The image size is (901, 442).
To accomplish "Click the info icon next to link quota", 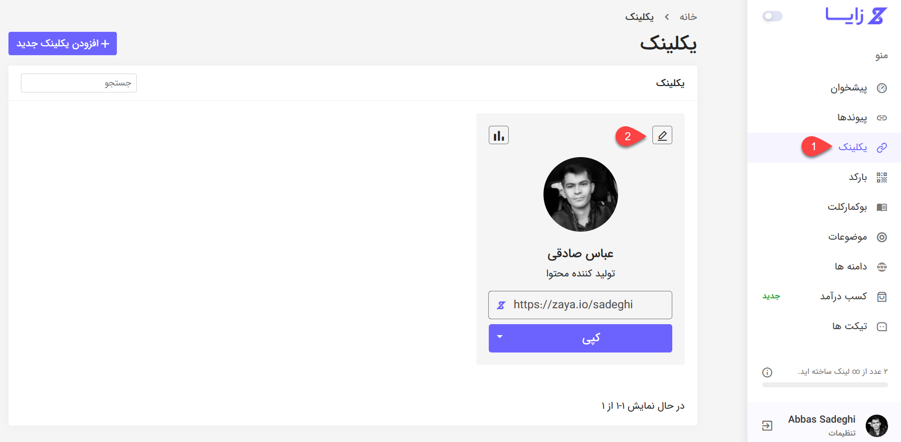I will (767, 372).
